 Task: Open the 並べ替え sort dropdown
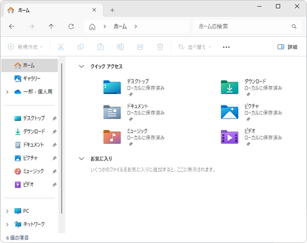195,47
